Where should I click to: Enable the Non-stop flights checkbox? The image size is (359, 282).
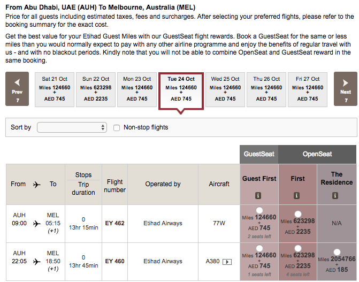[117, 127]
